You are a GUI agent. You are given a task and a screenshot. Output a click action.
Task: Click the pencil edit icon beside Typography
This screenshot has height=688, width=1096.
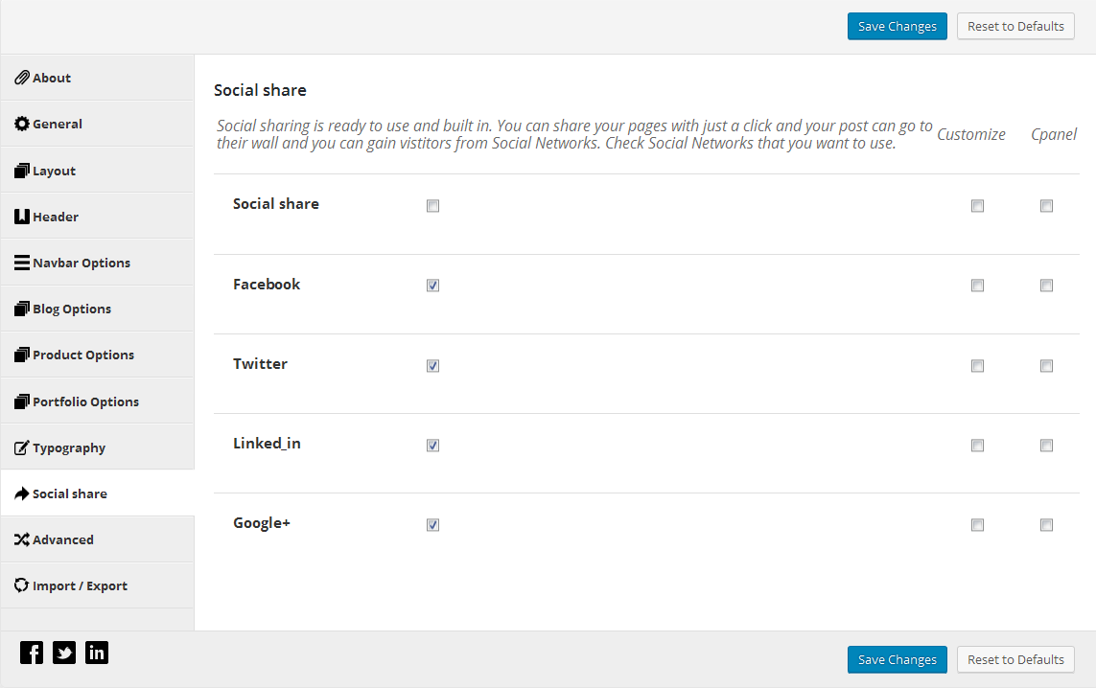point(22,447)
